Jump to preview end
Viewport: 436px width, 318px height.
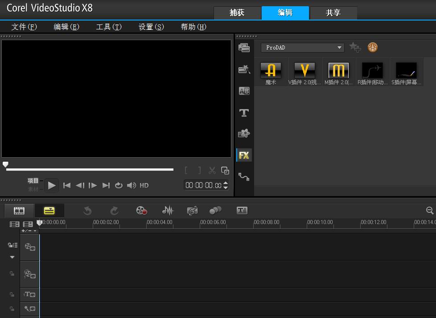click(x=106, y=186)
